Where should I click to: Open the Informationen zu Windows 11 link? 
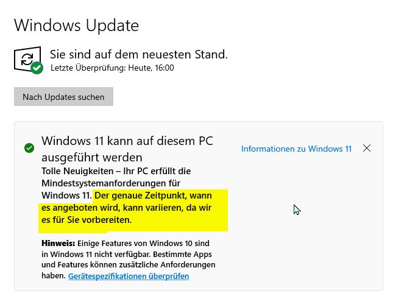[296, 149]
